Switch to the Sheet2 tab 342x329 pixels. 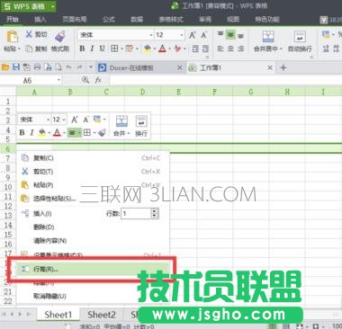(x=102, y=315)
